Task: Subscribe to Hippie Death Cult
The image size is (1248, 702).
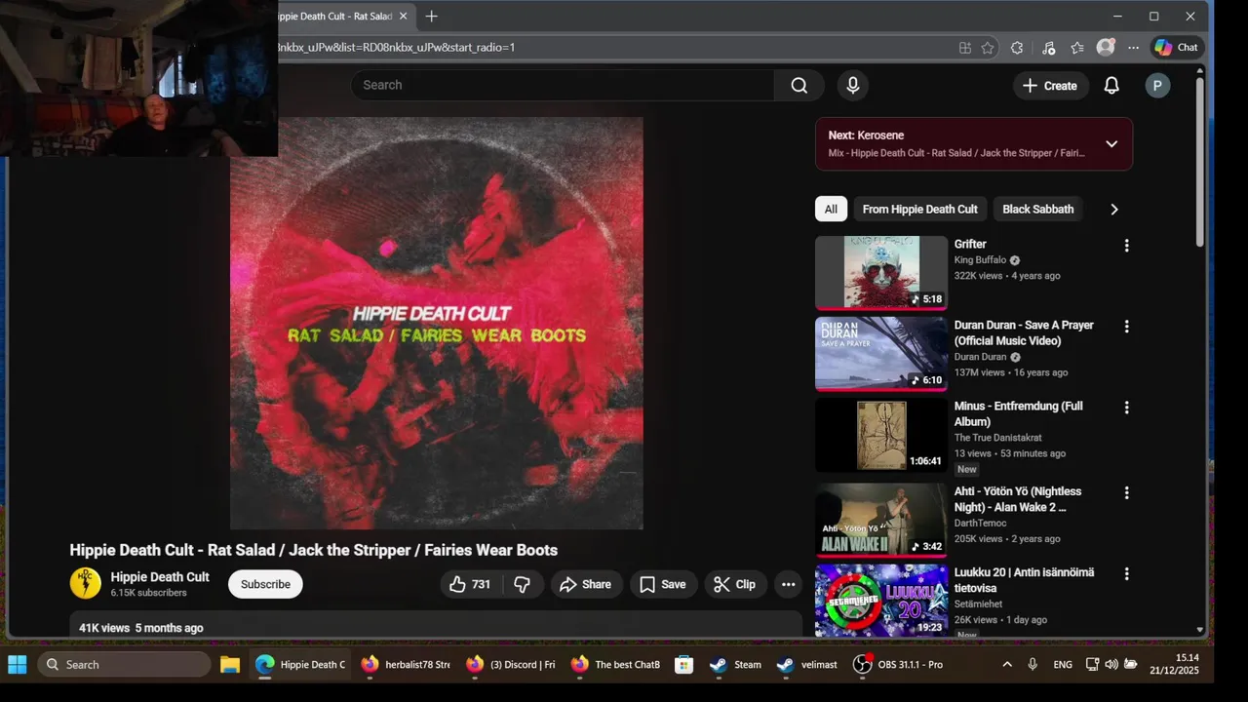Action: click(265, 584)
